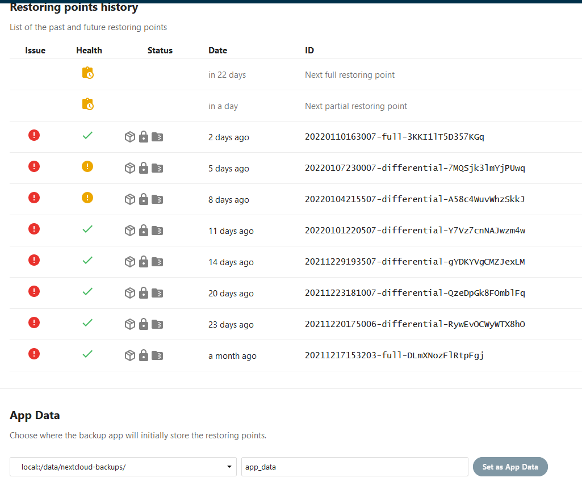The image size is (582, 490).
Task: Click orange warning health icon in 8 days ago row
Action: (87, 198)
